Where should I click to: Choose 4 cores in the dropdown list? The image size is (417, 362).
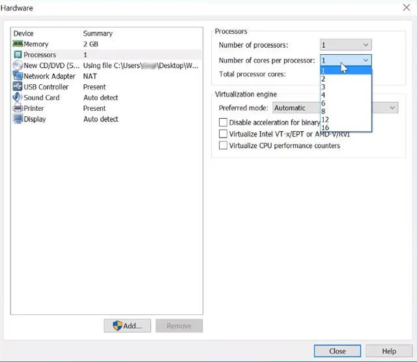click(x=346, y=95)
